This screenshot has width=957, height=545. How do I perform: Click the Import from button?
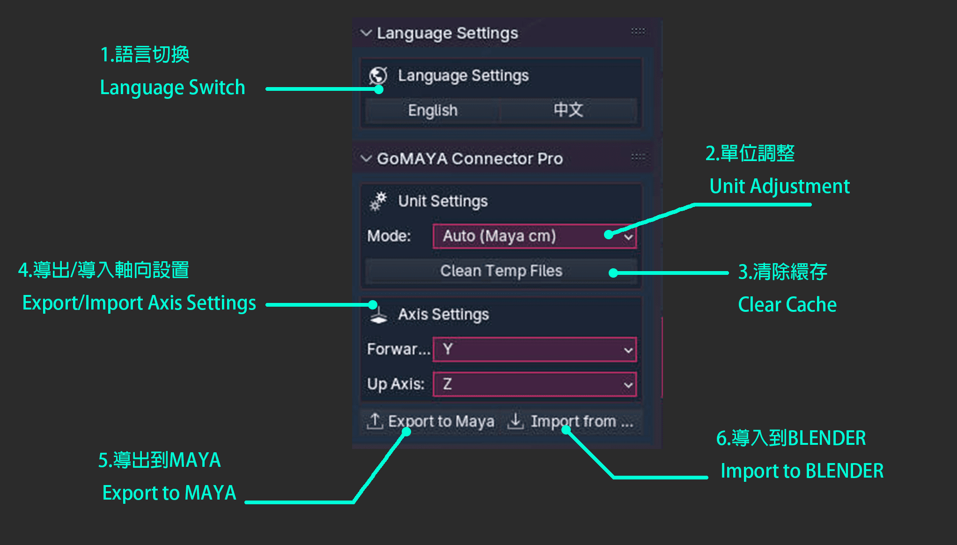[x=571, y=421]
